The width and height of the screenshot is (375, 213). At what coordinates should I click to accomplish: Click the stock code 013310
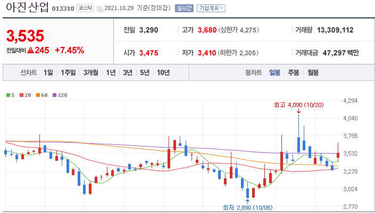coord(63,9)
